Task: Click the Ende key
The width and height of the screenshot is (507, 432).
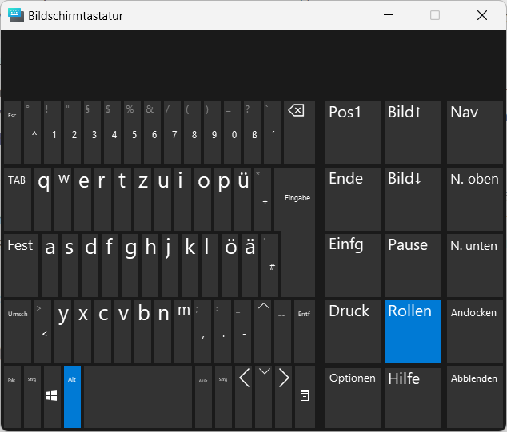Action: [x=353, y=199]
